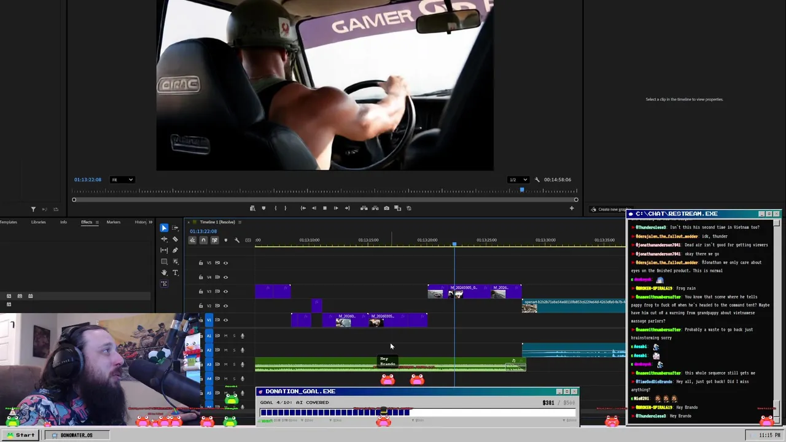
Task: Hide video track V5 with eye icon
Action: pyautogui.click(x=225, y=263)
